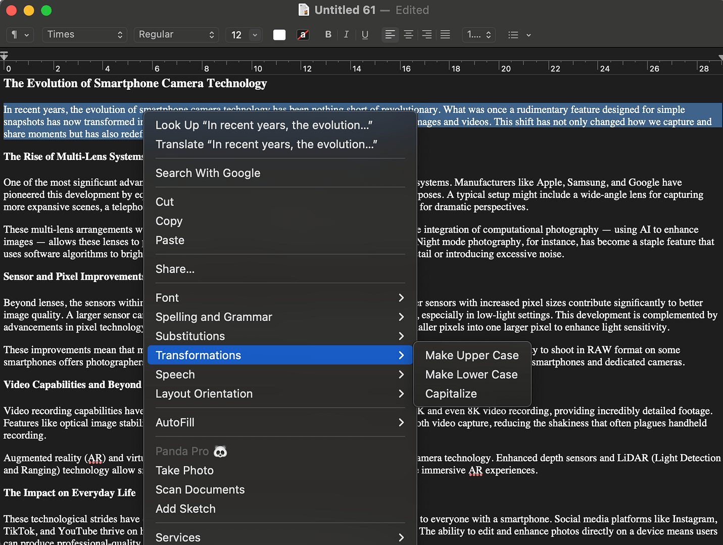Viewport: 723px width, 545px height.
Task: Select Make Upper Case from submenu
Action: pyautogui.click(x=471, y=355)
